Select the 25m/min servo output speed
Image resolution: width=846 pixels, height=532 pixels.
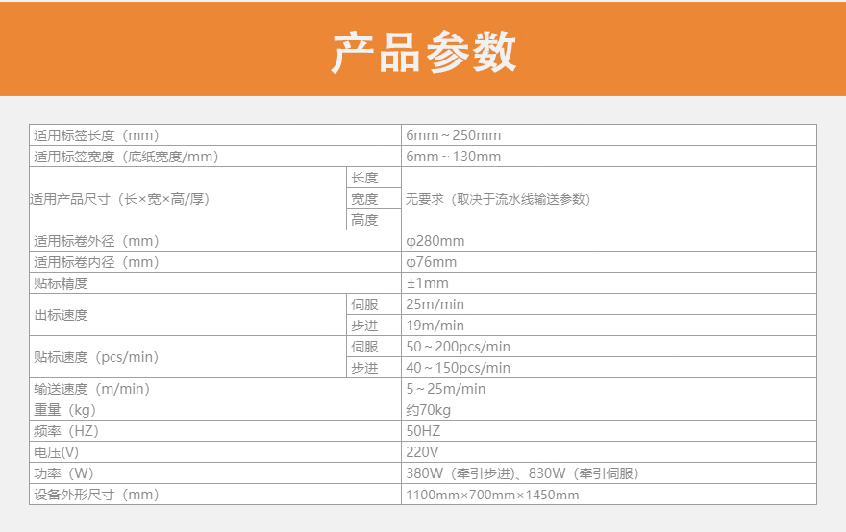click(x=435, y=304)
